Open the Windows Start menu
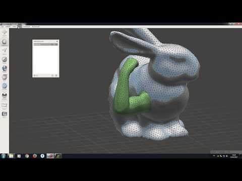The image size is (242, 181). (x=4, y=156)
